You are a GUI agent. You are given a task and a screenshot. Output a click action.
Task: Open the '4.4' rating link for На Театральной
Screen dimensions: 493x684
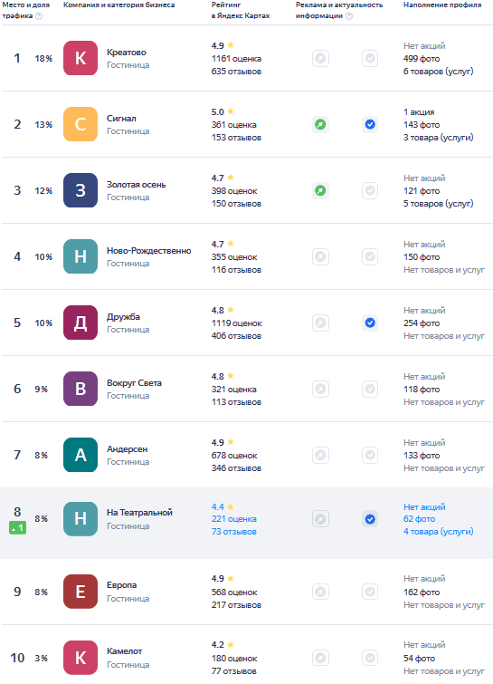pos(218,507)
